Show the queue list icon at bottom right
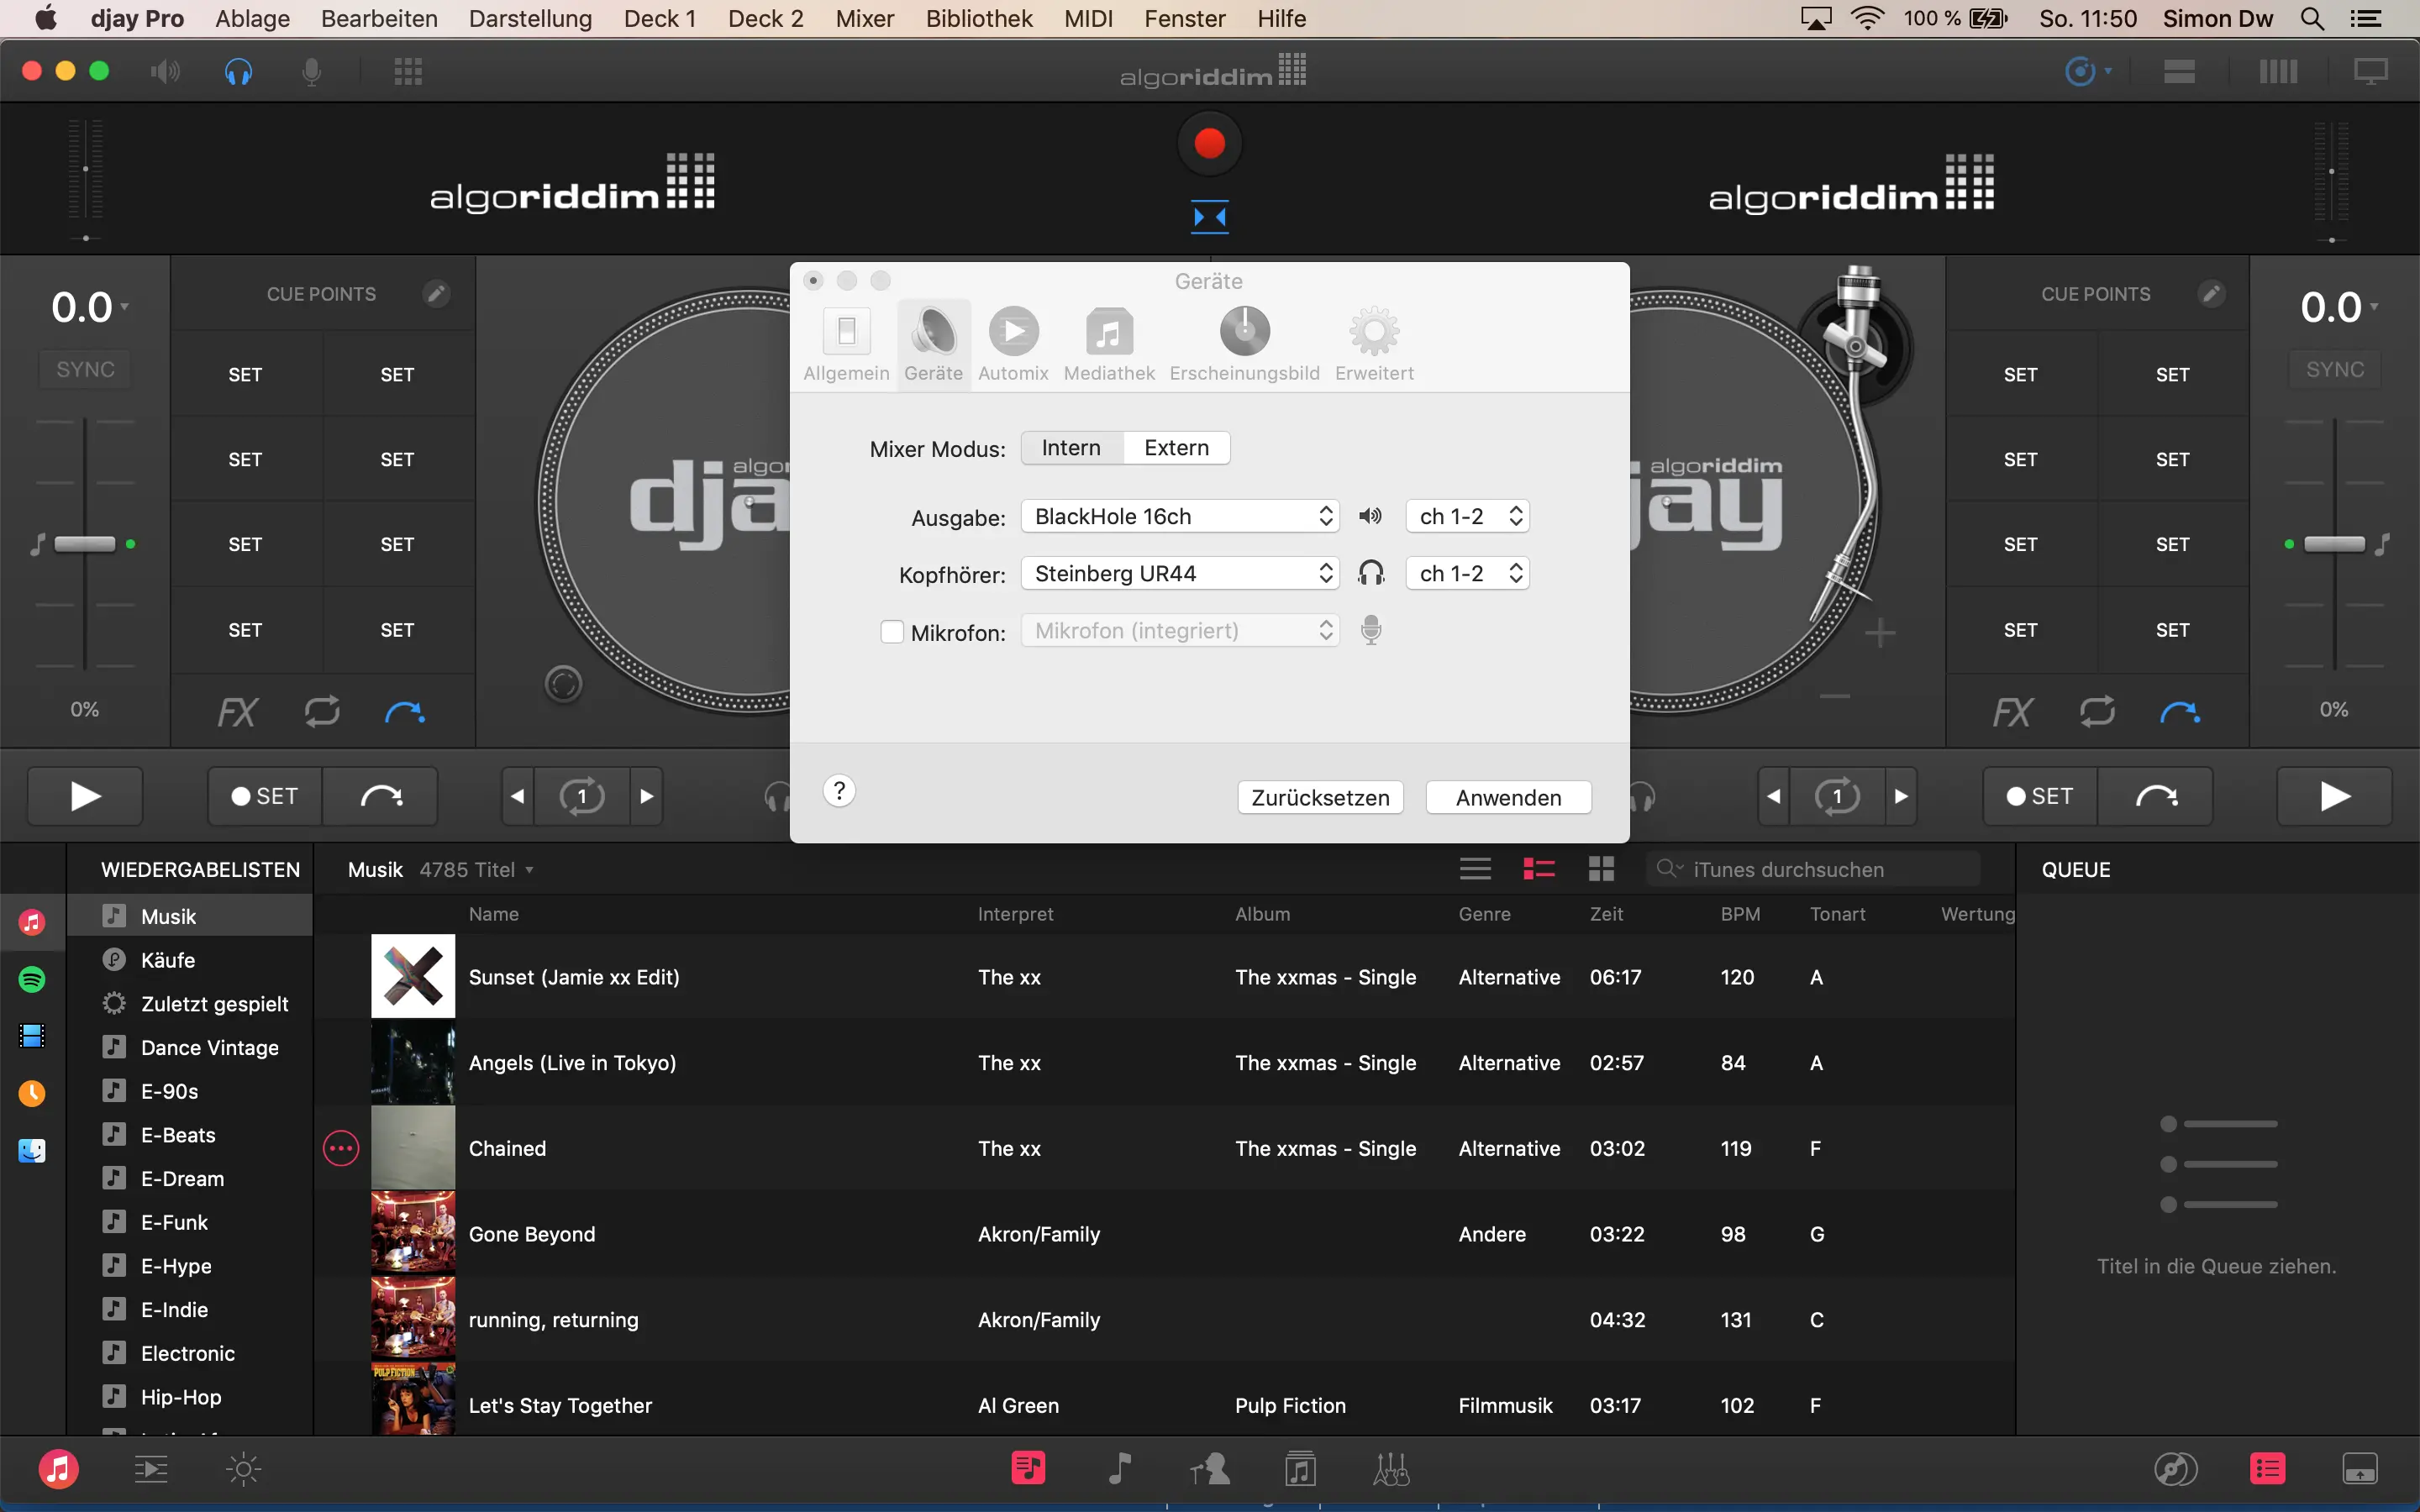 tap(2267, 1468)
